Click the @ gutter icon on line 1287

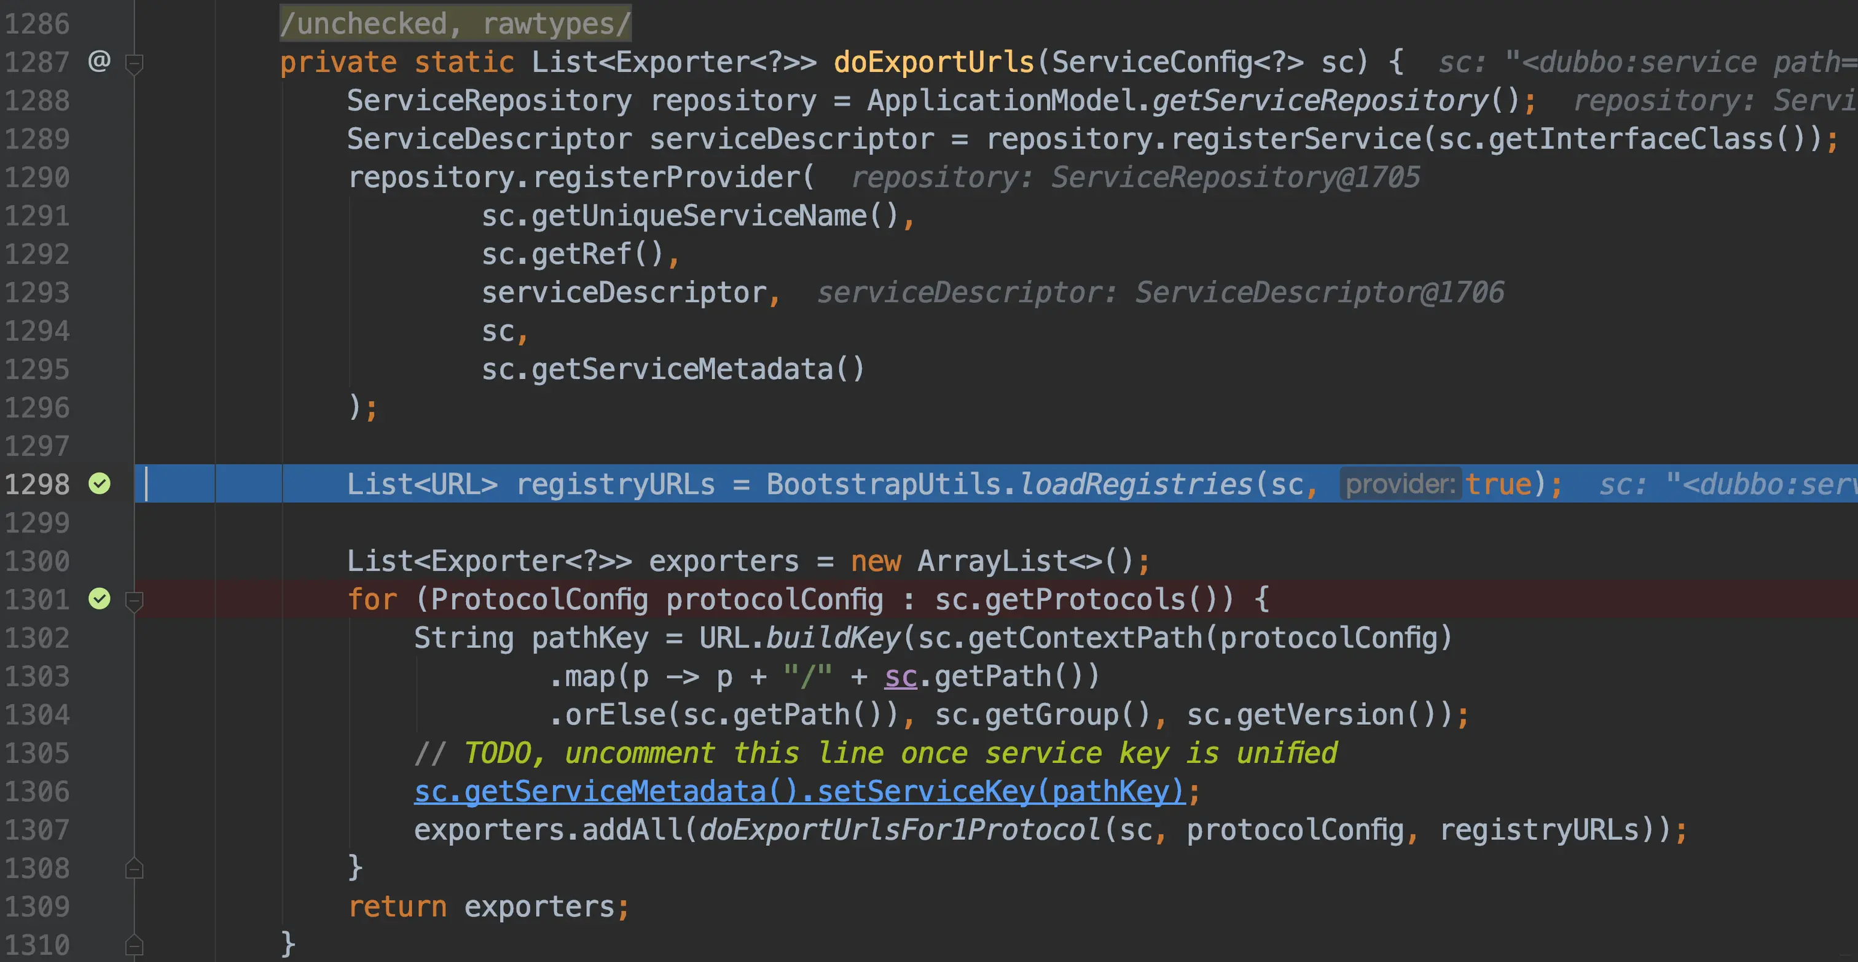(x=99, y=61)
